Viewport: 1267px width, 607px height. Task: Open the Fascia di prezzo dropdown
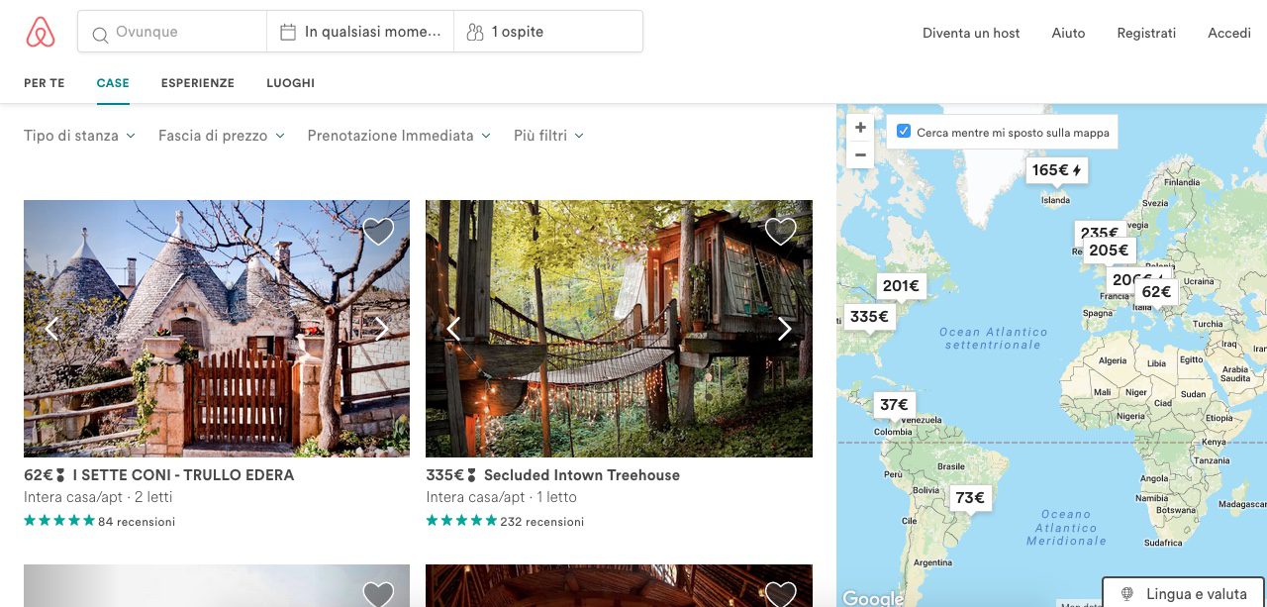point(221,136)
